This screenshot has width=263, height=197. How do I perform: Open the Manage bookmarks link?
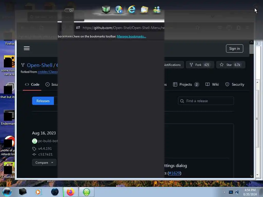[131, 36]
